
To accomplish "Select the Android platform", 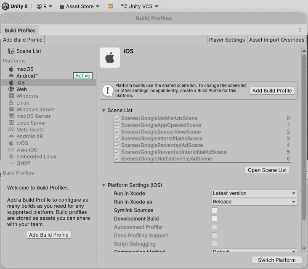I will coord(48,76).
